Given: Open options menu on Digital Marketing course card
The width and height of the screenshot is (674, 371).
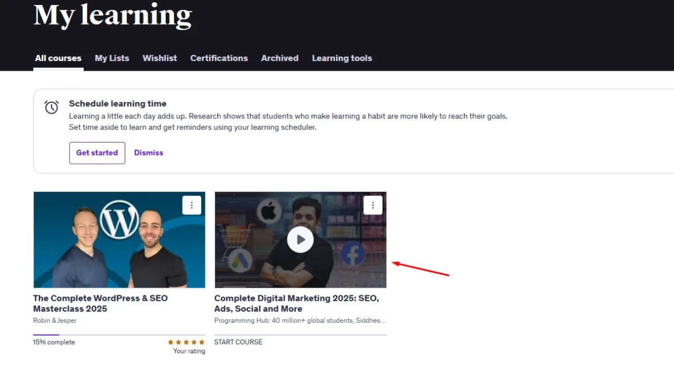Looking at the screenshot, I should click(x=373, y=205).
